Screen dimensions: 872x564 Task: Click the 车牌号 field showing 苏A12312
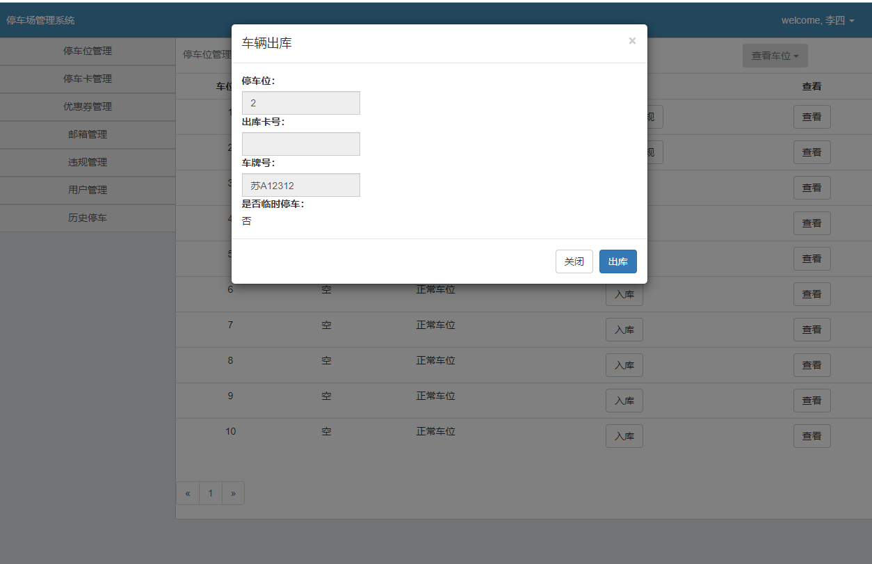300,184
